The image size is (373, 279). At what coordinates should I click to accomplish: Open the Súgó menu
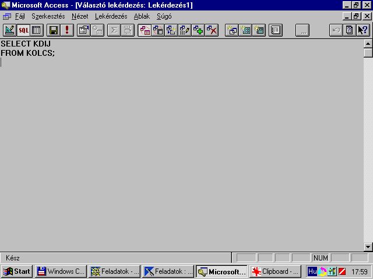click(164, 16)
